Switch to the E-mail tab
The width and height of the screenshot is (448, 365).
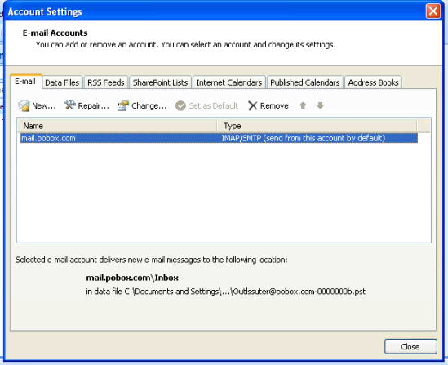pos(25,82)
